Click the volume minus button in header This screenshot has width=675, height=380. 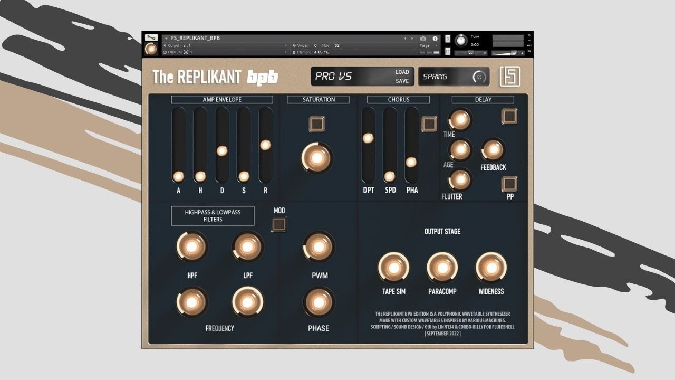tap(495, 53)
